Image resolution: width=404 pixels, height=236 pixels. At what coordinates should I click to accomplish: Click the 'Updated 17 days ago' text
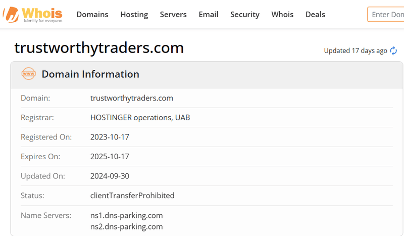click(x=356, y=51)
